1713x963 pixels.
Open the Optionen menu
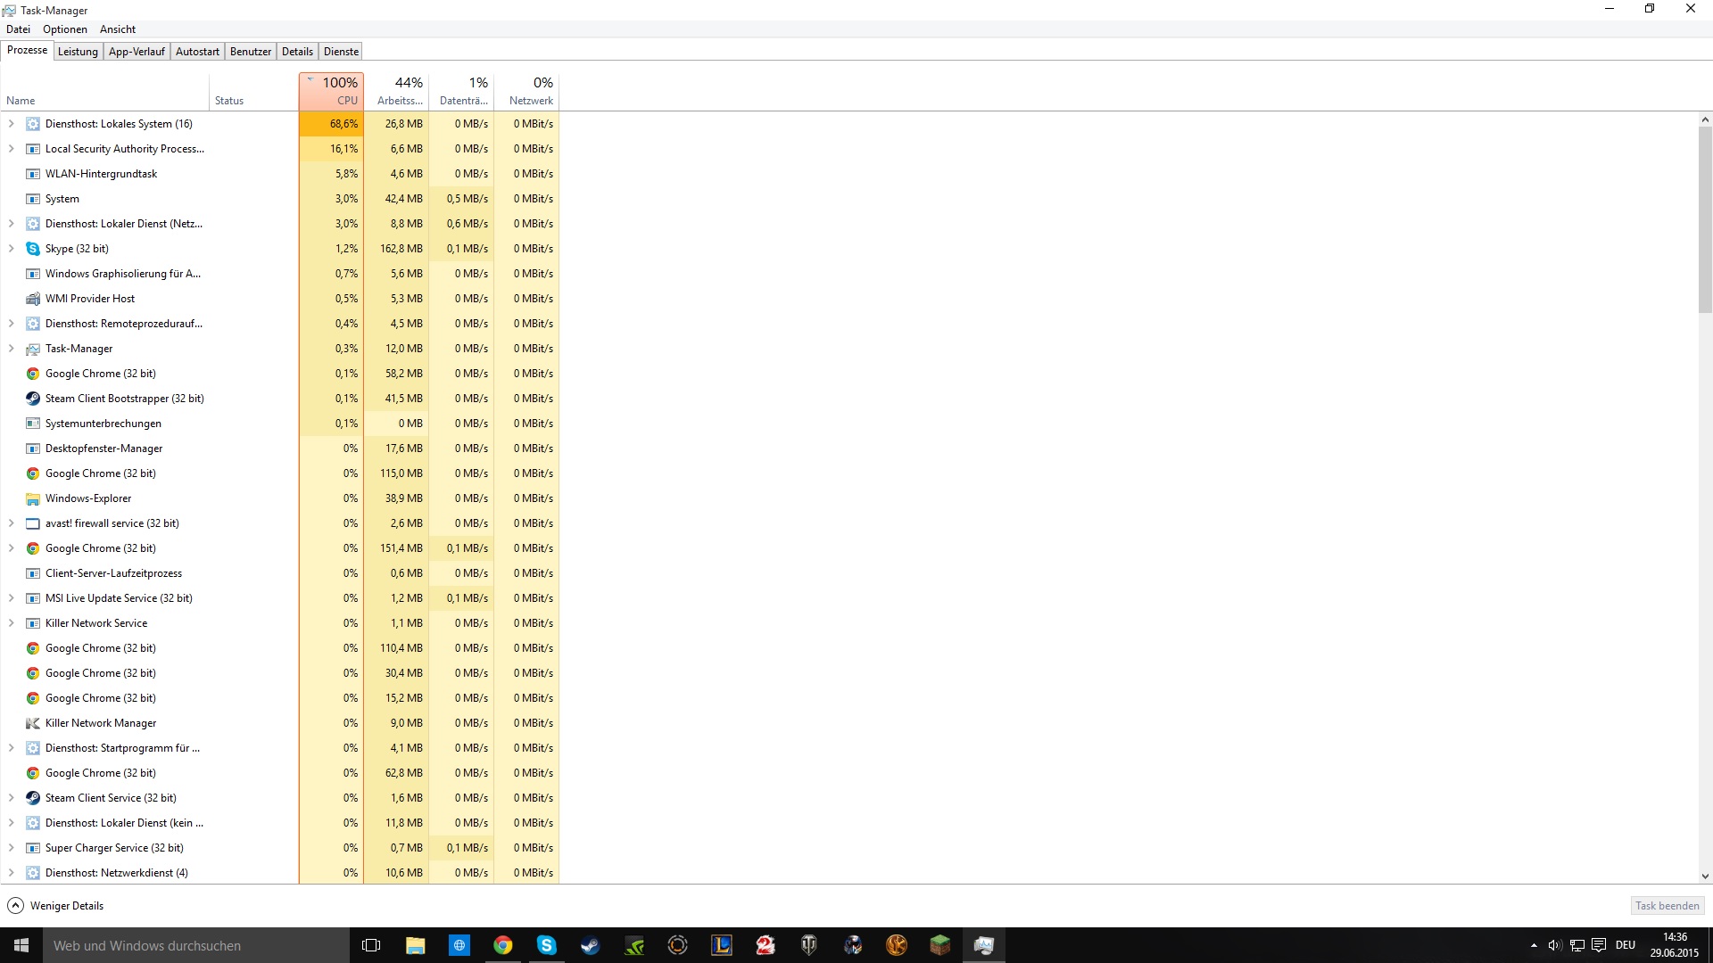65,29
